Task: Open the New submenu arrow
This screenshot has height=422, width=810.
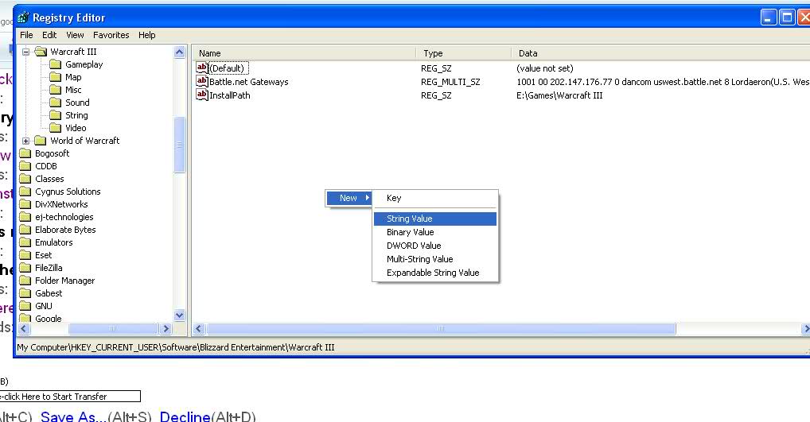Action: [367, 198]
